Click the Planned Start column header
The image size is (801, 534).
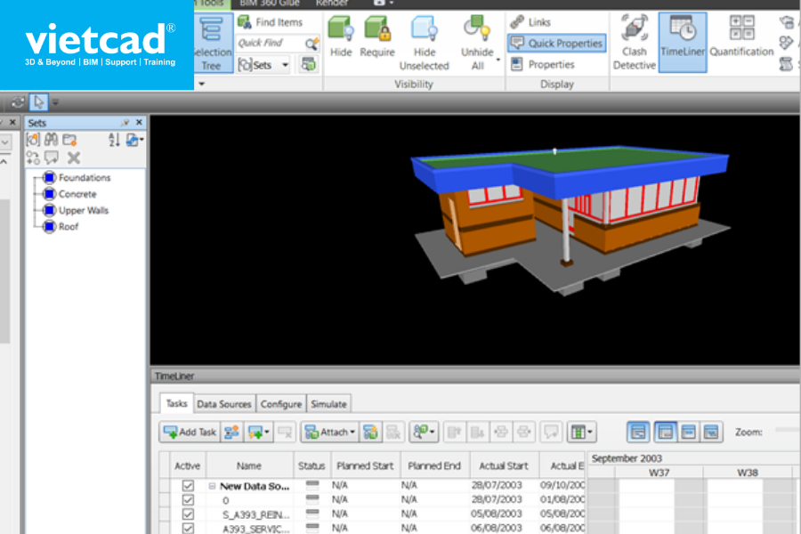click(365, 465)
